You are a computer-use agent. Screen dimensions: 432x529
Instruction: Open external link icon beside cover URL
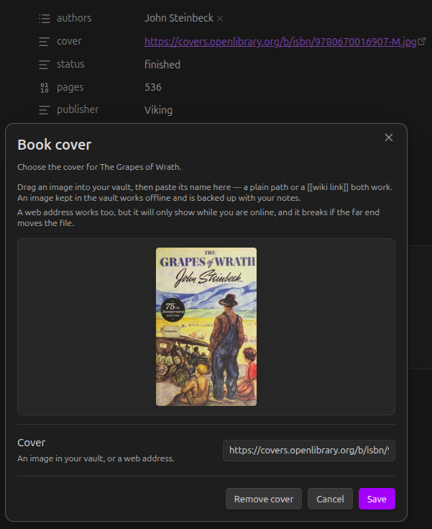[421, 42]
